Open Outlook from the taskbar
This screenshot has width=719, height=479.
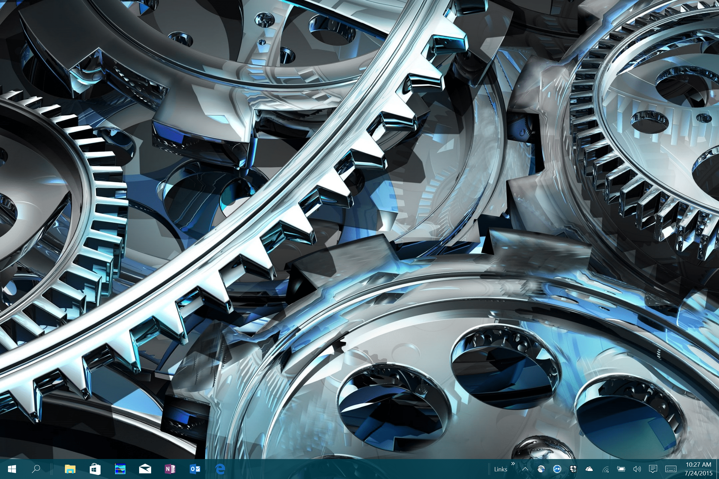tap(195, 469)
